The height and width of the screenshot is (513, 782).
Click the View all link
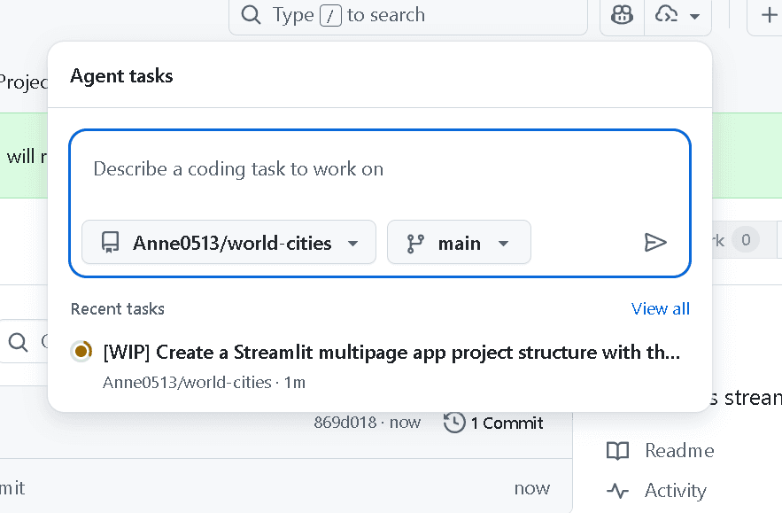(x=661, y=309)
